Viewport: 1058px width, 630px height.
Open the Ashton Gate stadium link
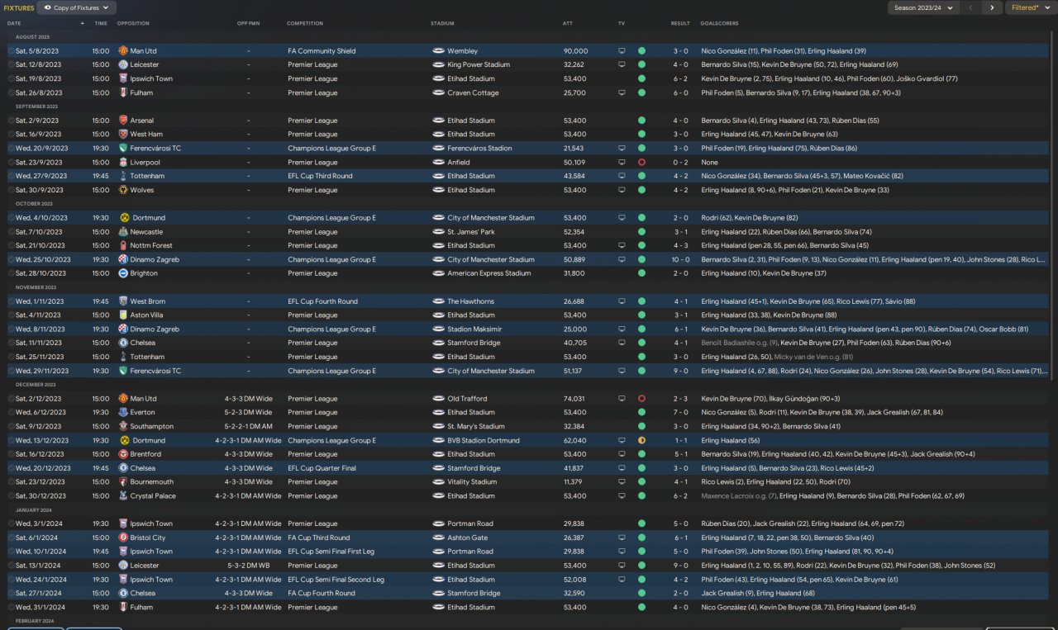pyautogui.click(x=467, y=538)
